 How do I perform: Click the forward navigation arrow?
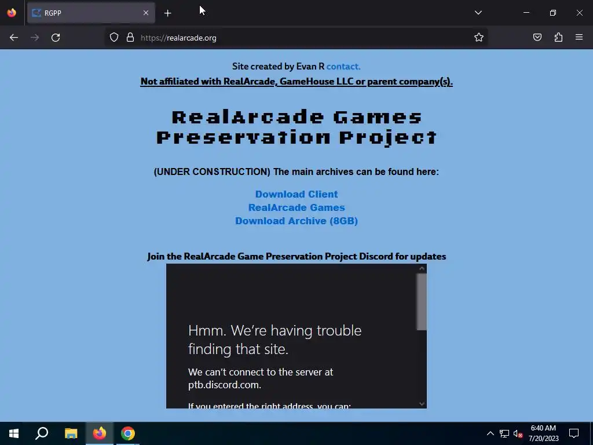click(x=35, y=38)
